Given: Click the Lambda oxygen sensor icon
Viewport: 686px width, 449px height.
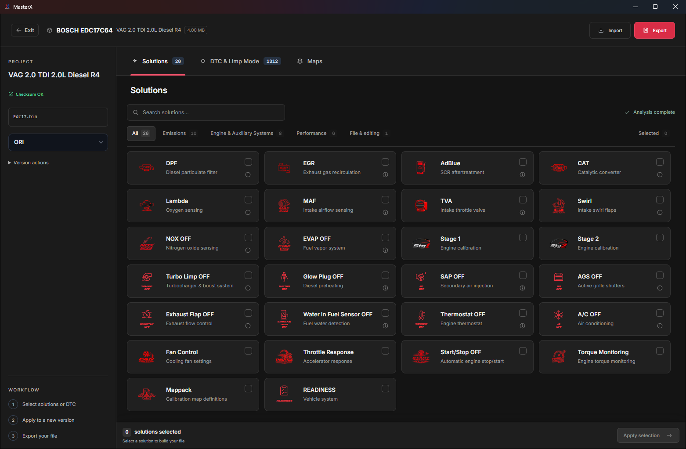Looking at the screenshot, I should [x=147, y=206].
